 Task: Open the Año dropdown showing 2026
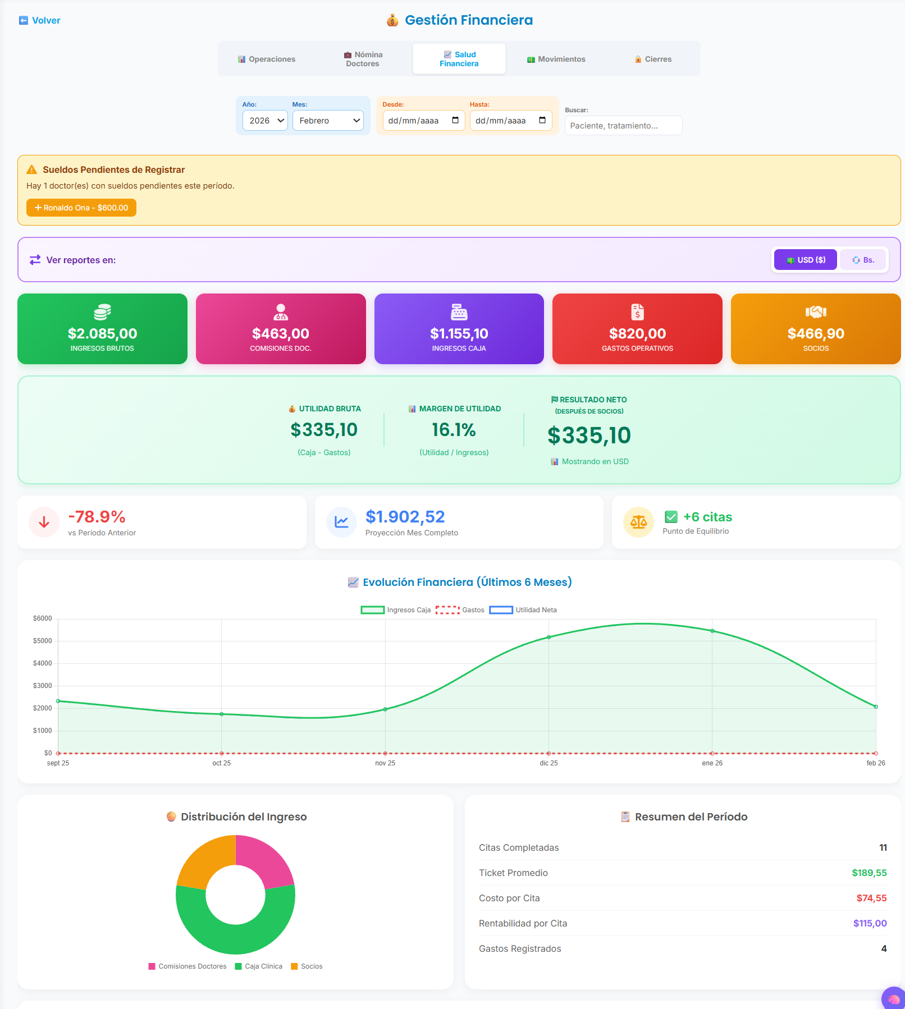pos(264,120)
